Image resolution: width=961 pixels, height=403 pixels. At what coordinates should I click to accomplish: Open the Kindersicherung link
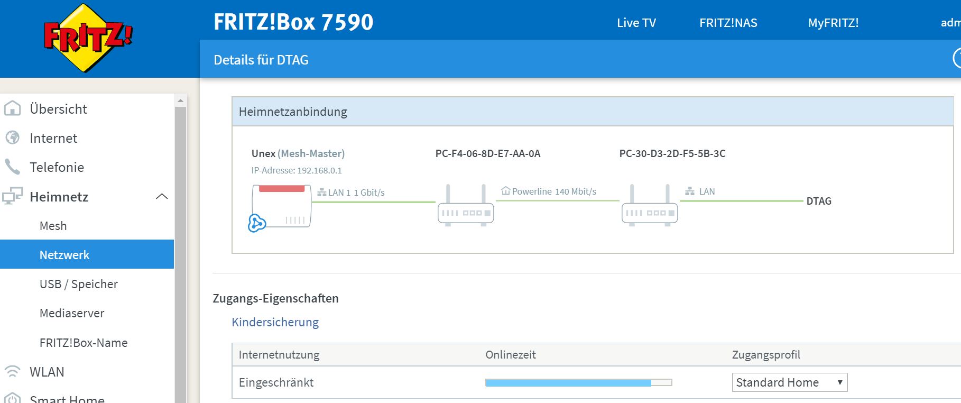tap(275, 322)
